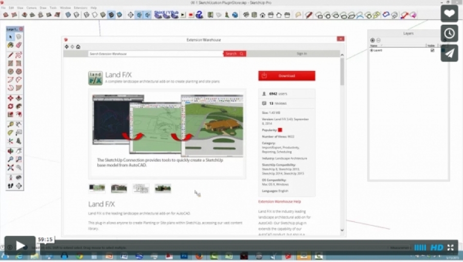Select the Freehand drawing tool

click(x=19, y=55)
